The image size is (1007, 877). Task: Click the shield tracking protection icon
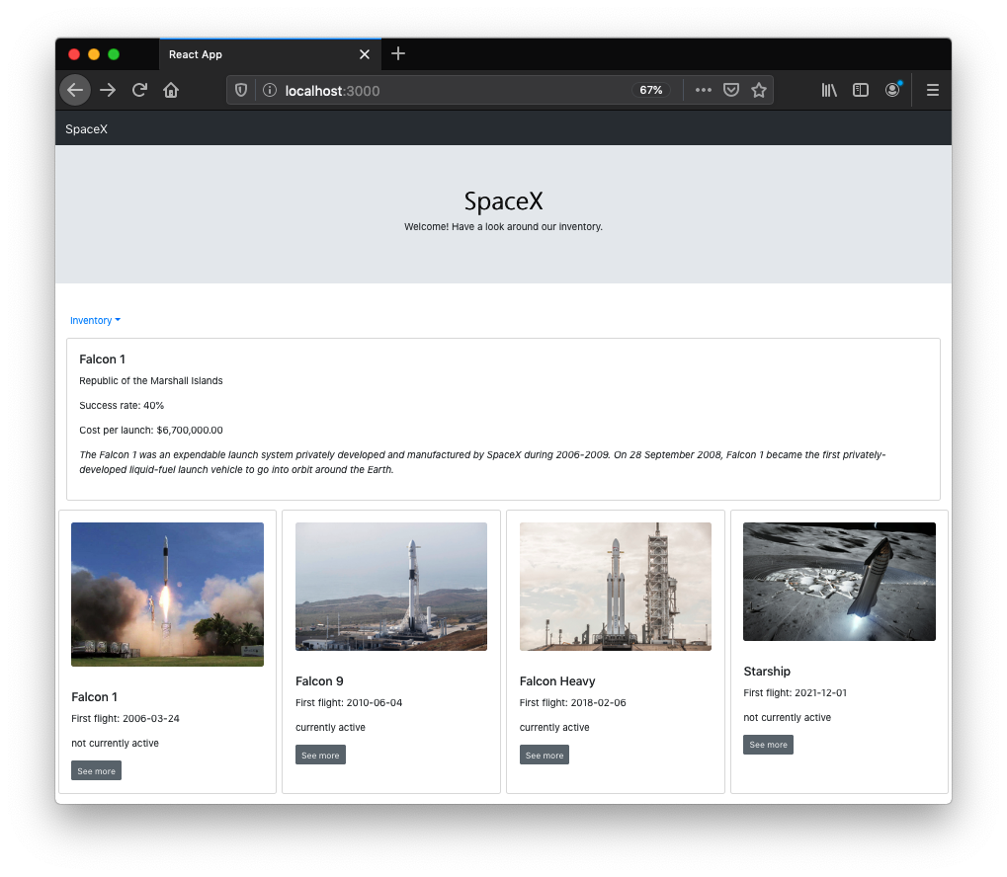tap(240, 90)
